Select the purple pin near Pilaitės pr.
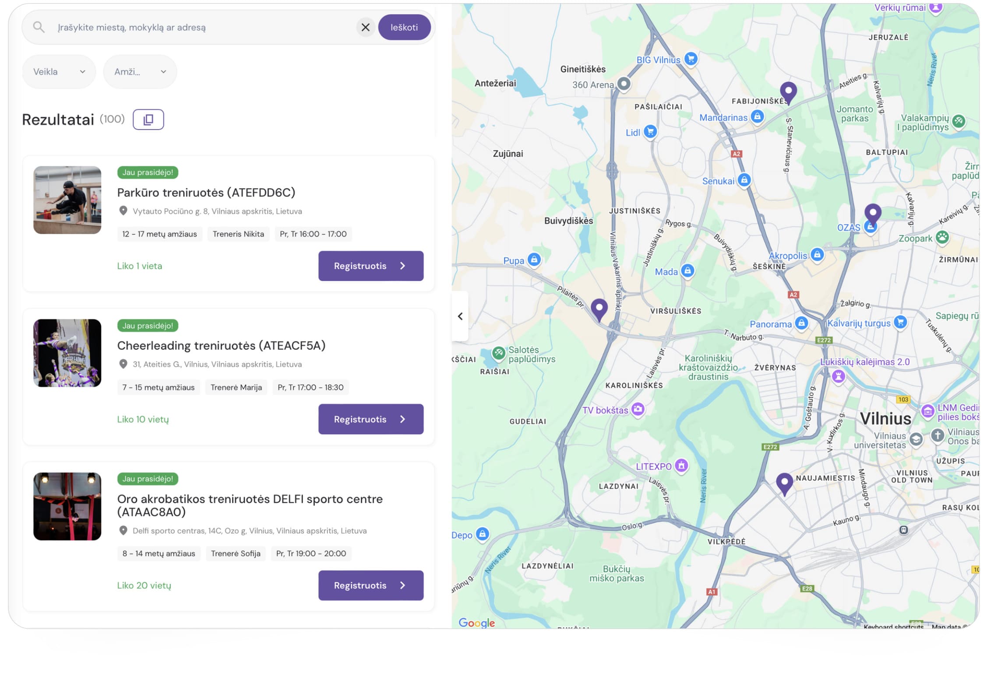Screen dimensions: 987x675 click(x=599, y=308)
